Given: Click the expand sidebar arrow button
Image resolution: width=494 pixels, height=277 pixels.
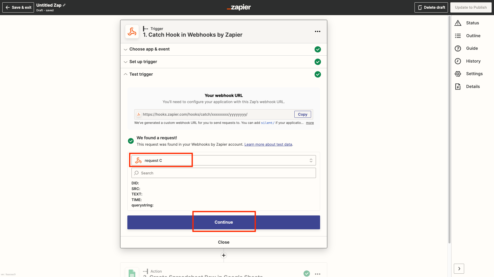Looking at the screenshot, I should coord(459,269).
